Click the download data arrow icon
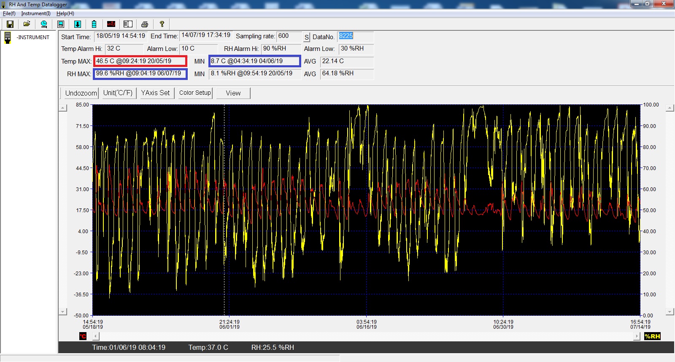 78,24
